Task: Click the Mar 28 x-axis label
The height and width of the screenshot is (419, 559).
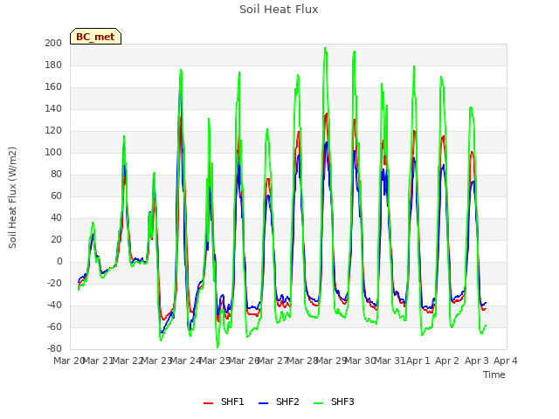Action: tap(302, 361)
